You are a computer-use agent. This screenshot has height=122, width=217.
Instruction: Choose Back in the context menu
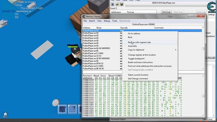coord(130,37)
